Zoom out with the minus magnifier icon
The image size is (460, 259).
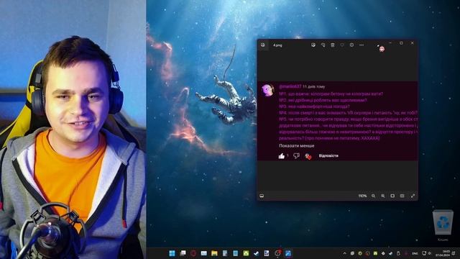(x=374, y=196)
